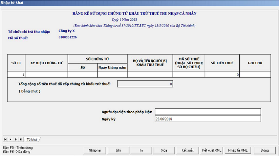Print the form using the In button
Screen dimensions: 279x156
(x=141, y=150)
